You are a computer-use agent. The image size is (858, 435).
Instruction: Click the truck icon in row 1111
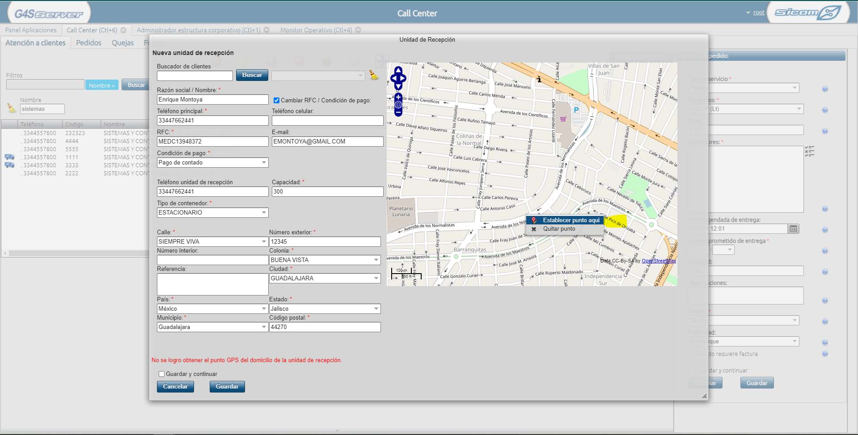tap(9, 157)
